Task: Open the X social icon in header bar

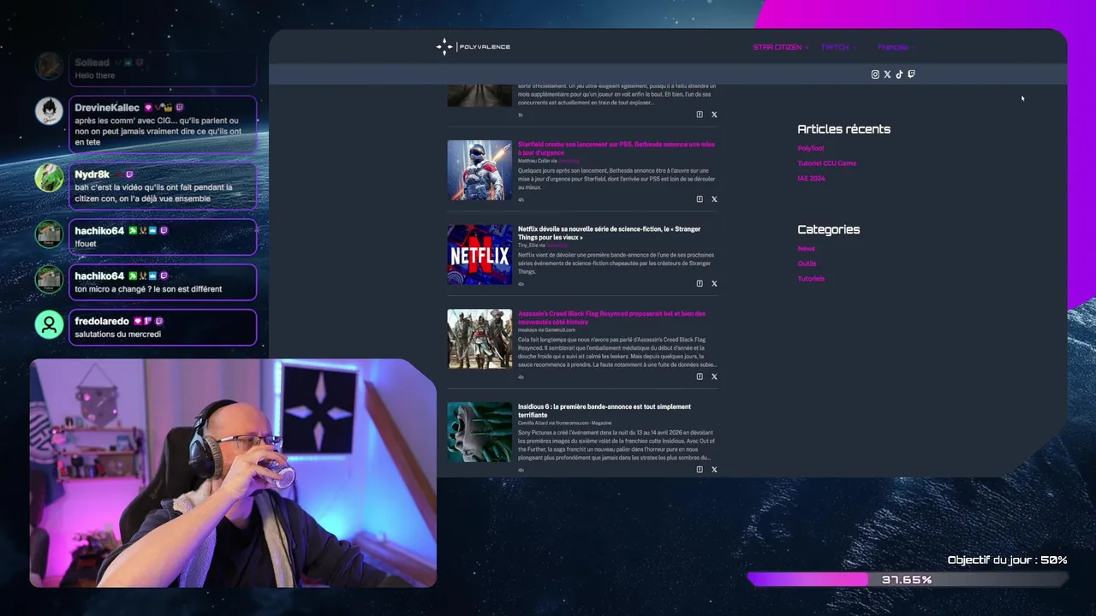Action: tap(887, 74)
